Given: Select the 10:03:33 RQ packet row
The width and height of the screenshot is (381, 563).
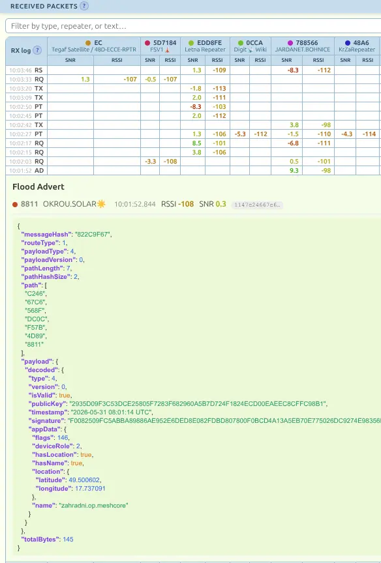Looking at the screenshot, I should point(193,79).
